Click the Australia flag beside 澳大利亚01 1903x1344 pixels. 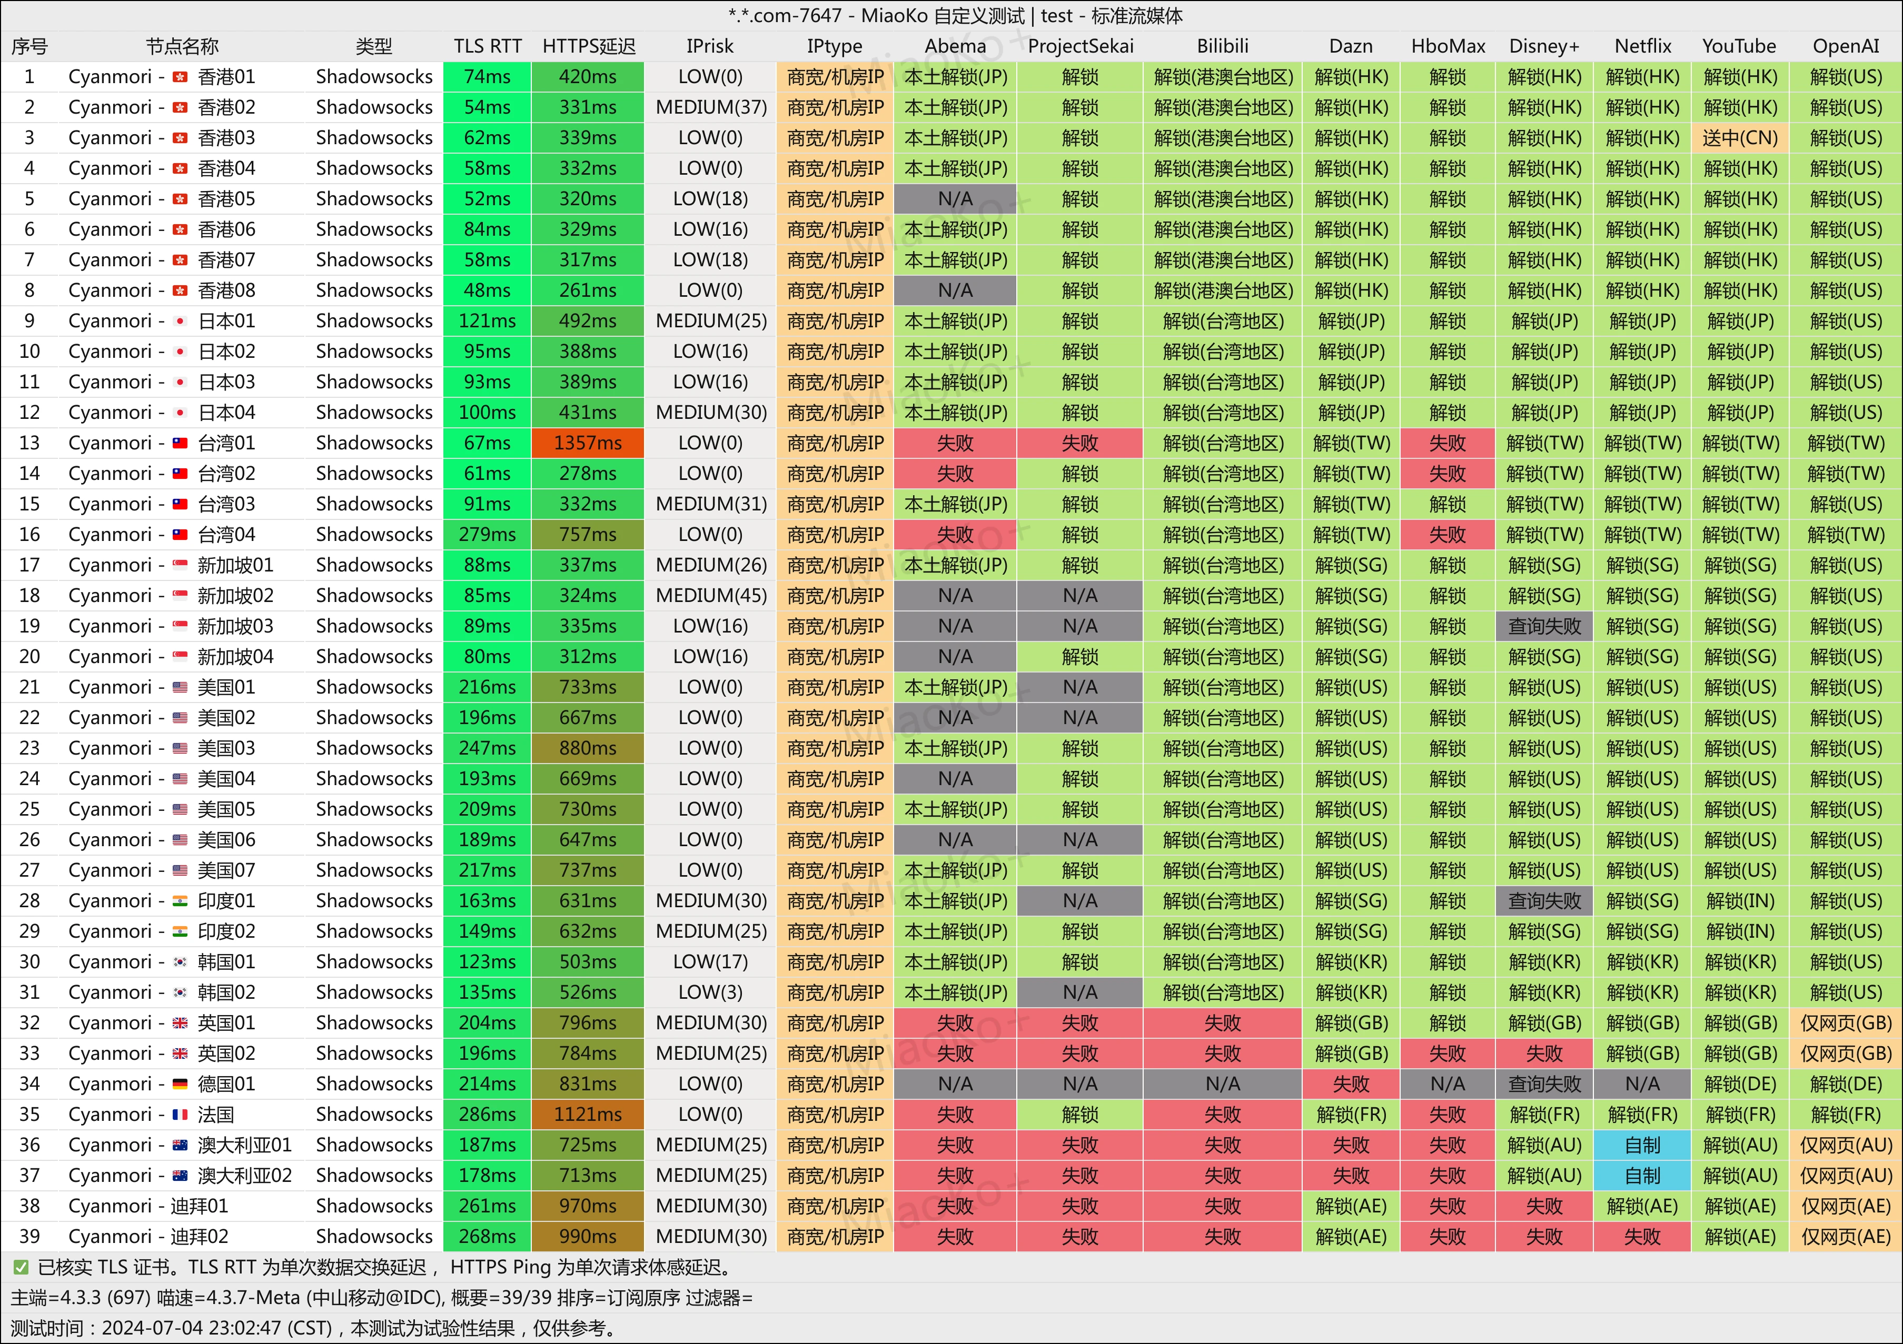[180, 1145]
